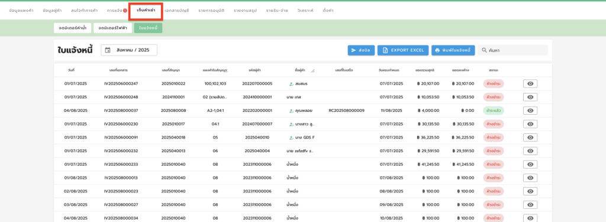606x222 pixels.
Task: Click receipt number RC202508000009
Action: click(x=346, y=111)
